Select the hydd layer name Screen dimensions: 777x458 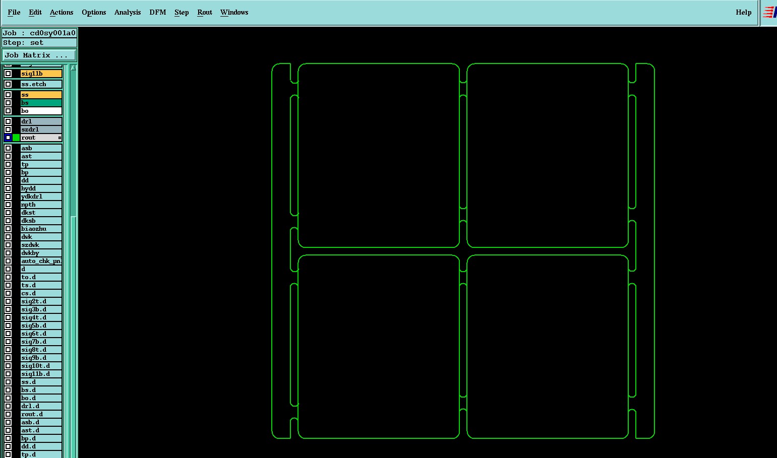41,188
